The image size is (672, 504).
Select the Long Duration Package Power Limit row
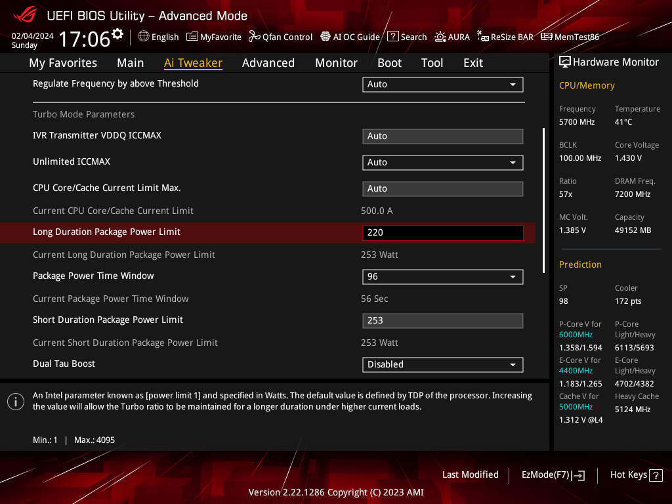[x=268, y=233]
